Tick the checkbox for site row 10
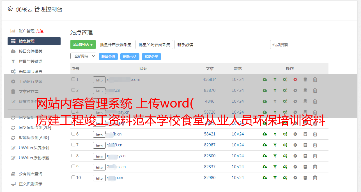This screenshot has height=192, width=361. [73, 177]
